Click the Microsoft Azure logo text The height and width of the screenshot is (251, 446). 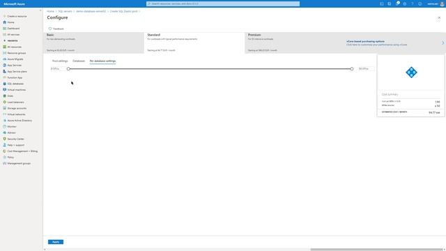coord(14,4)
